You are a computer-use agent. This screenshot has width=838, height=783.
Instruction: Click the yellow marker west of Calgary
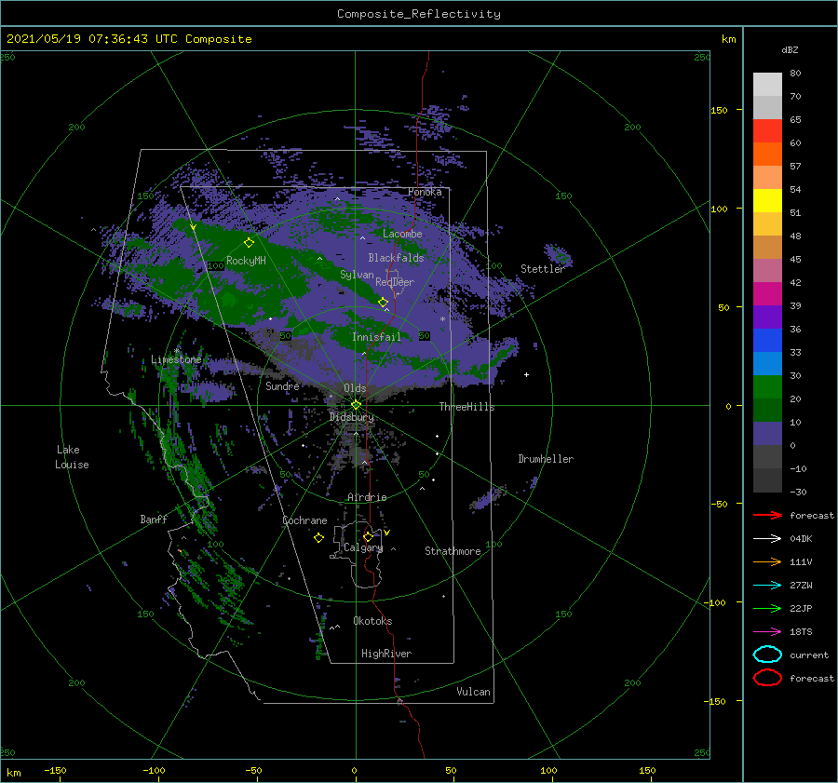pyautogui.click(x=318, y=538)
